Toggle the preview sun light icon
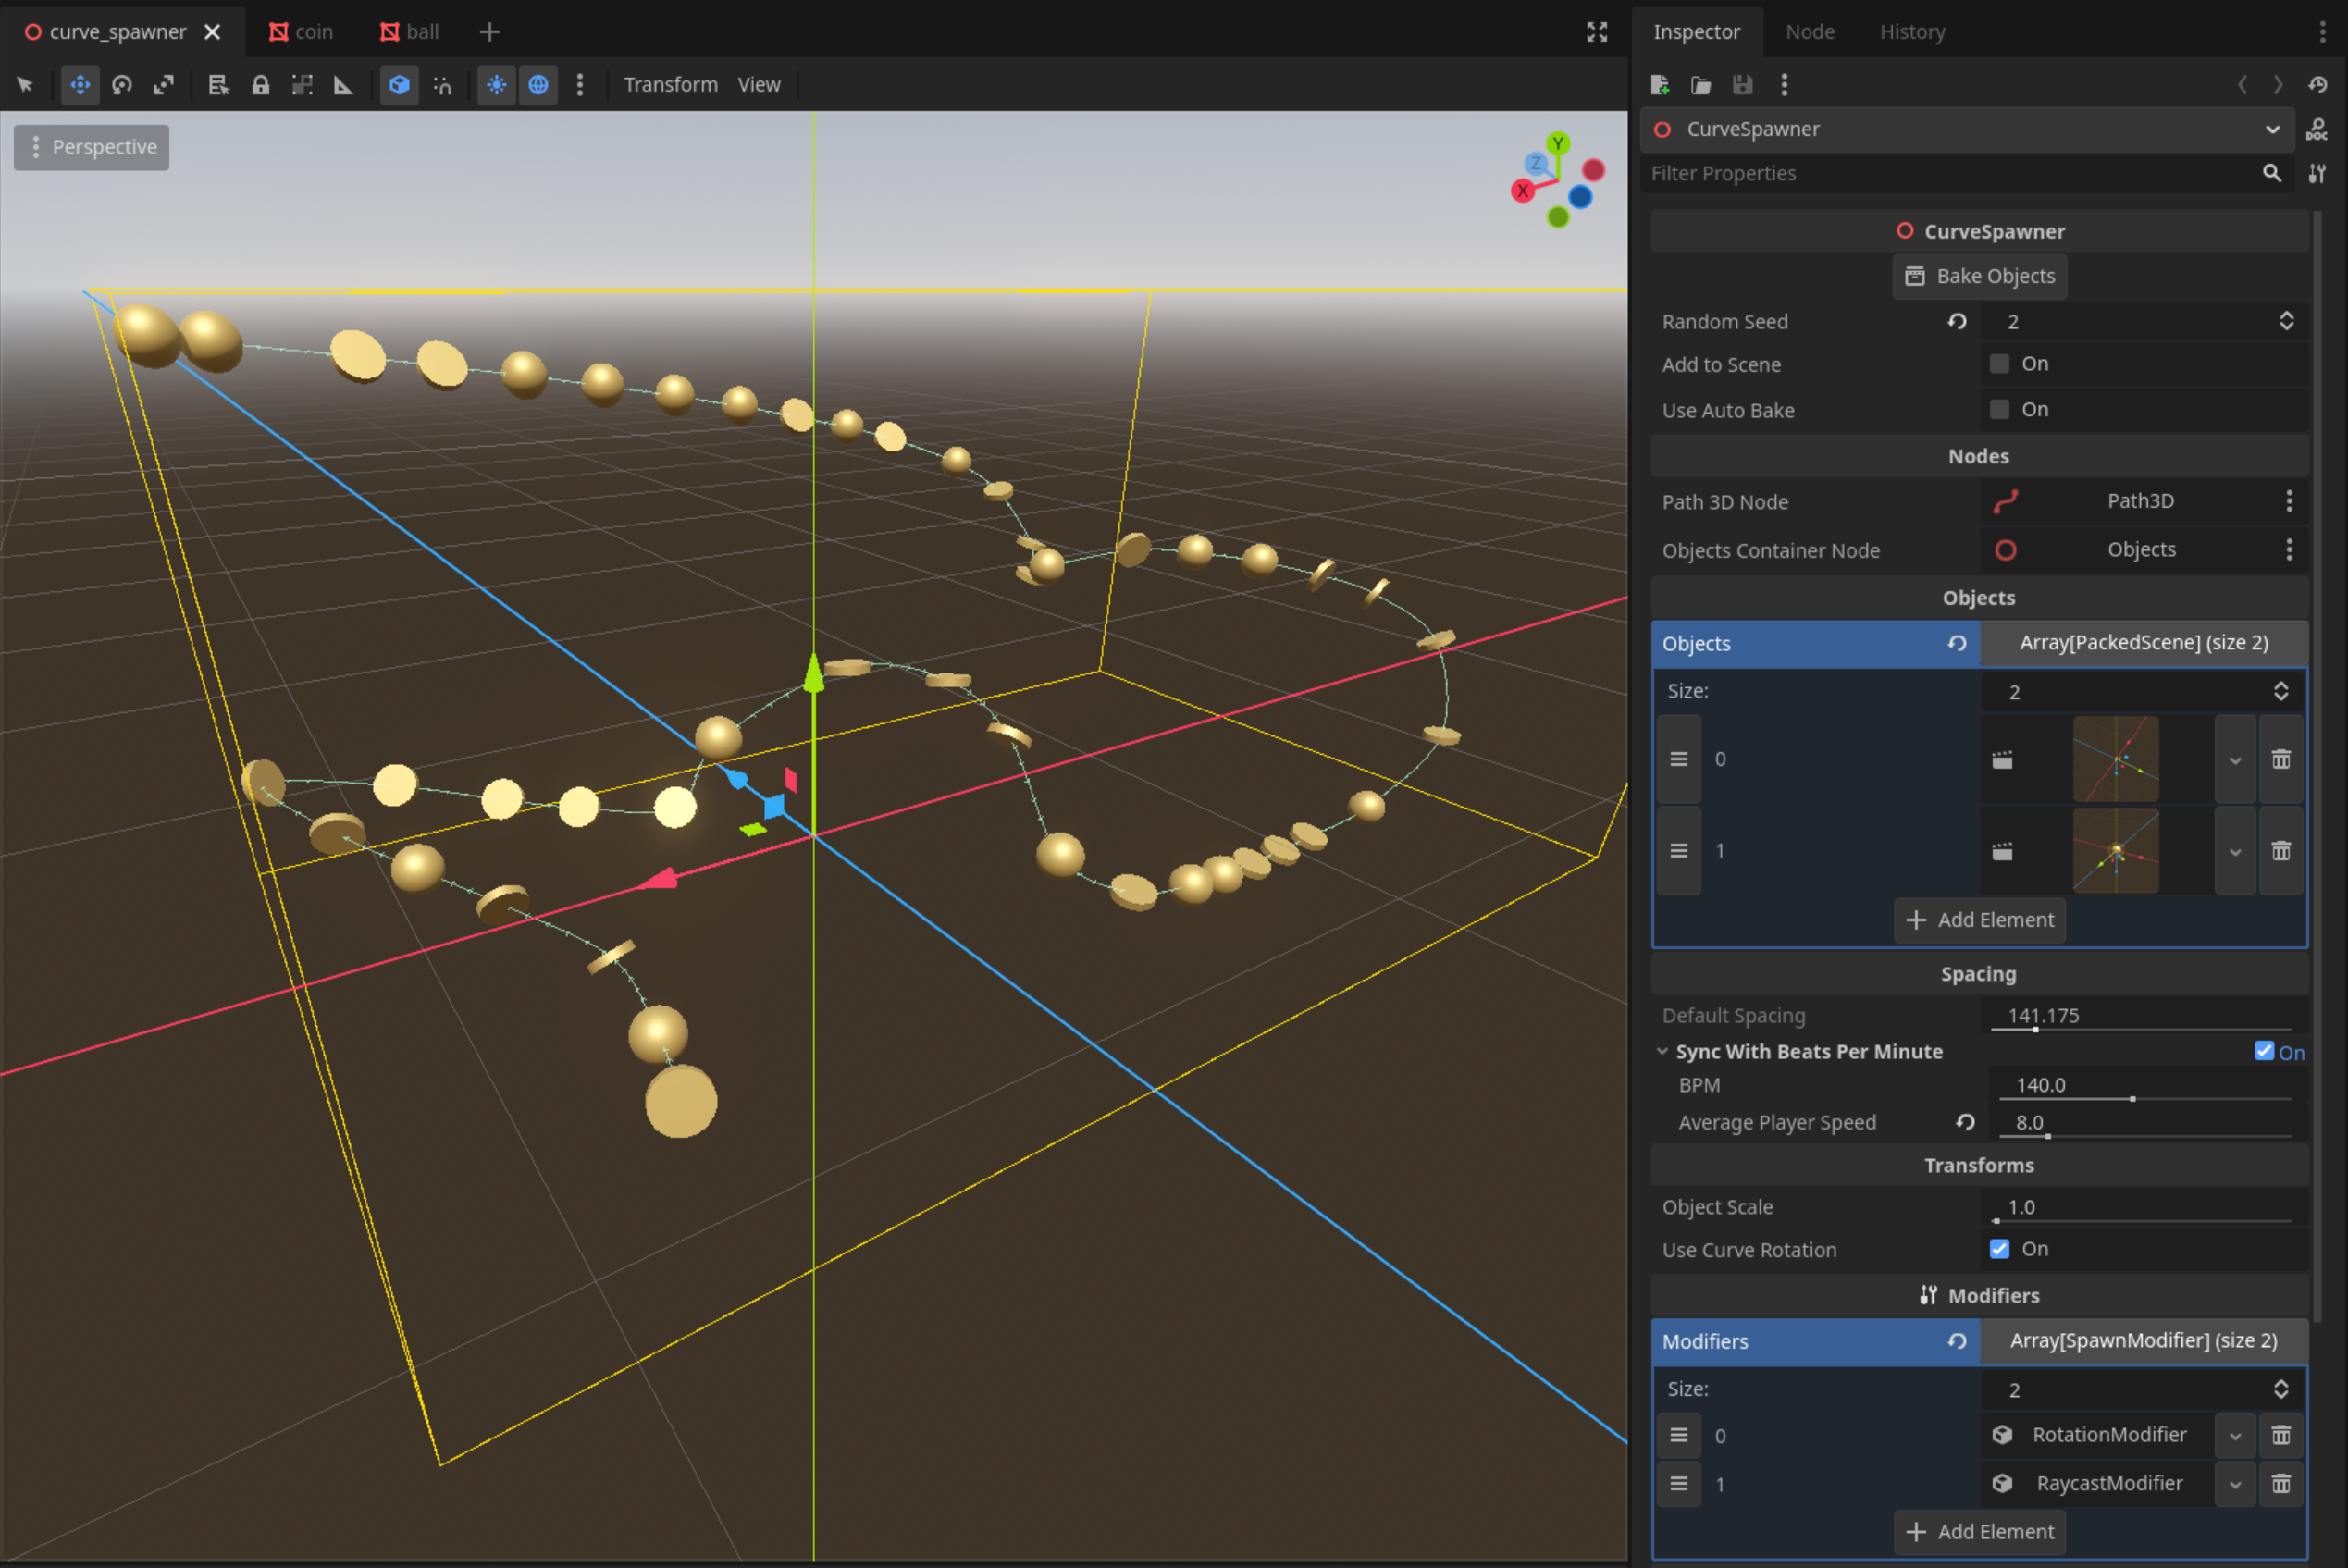Screen dimensions: 2348x1568 (x=496, y=85)
